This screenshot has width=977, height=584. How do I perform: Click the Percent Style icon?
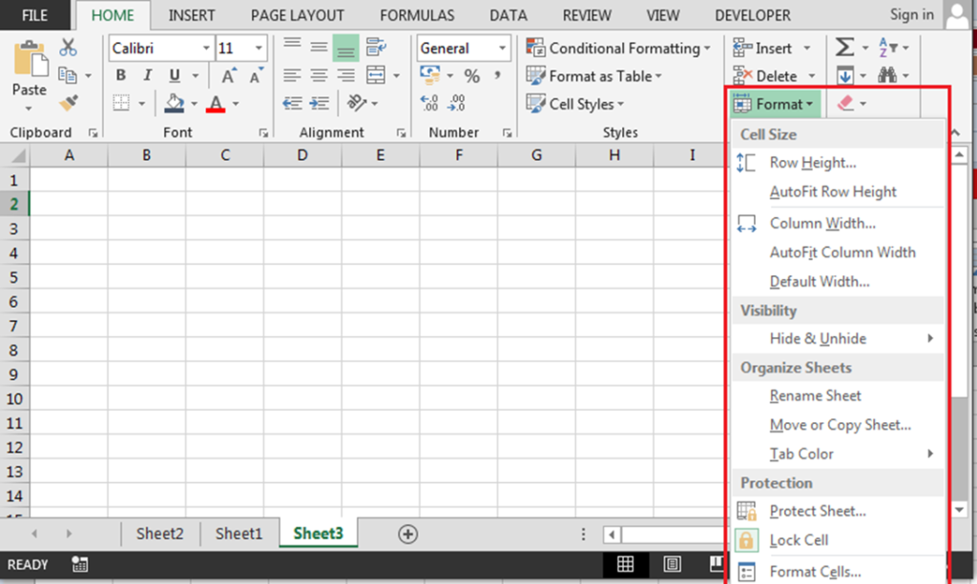(472, 76)
